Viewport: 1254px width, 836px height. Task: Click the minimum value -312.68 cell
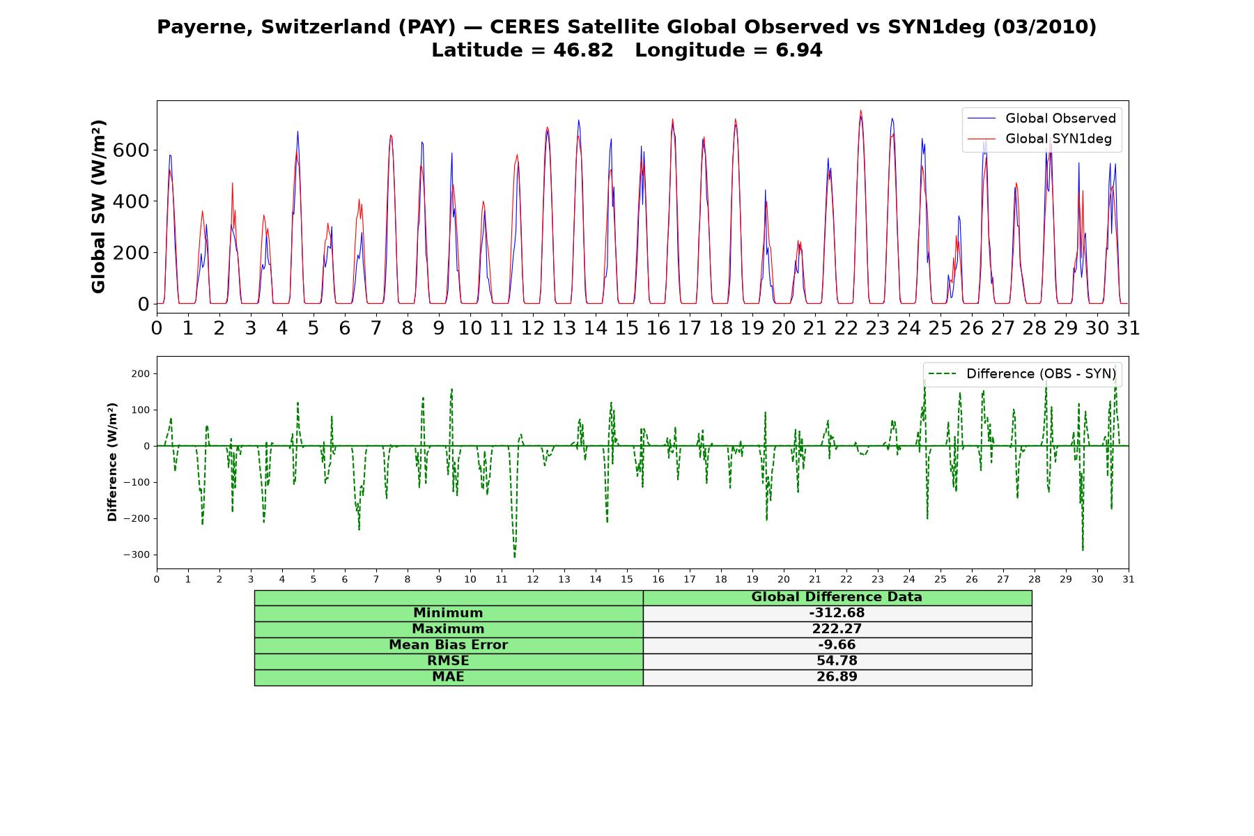pyautogui.click(x=837, y=613)
